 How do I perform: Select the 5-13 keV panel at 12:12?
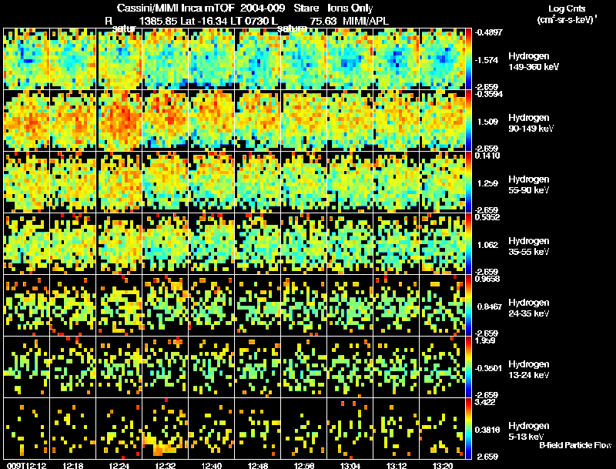[27, 429]
